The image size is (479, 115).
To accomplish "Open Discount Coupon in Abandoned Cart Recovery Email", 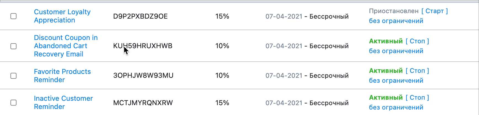I will (x=66, y=46).
